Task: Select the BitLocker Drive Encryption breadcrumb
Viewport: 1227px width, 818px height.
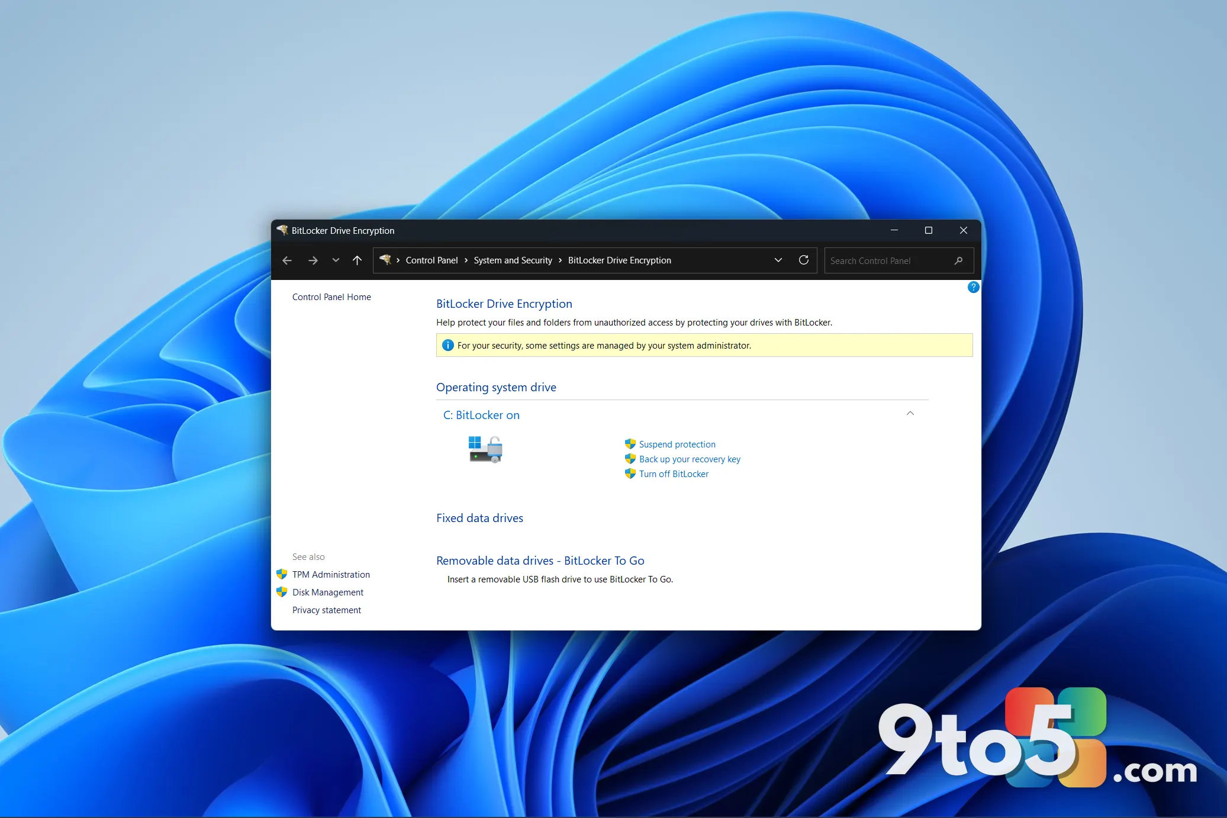Action: [619, 260]
